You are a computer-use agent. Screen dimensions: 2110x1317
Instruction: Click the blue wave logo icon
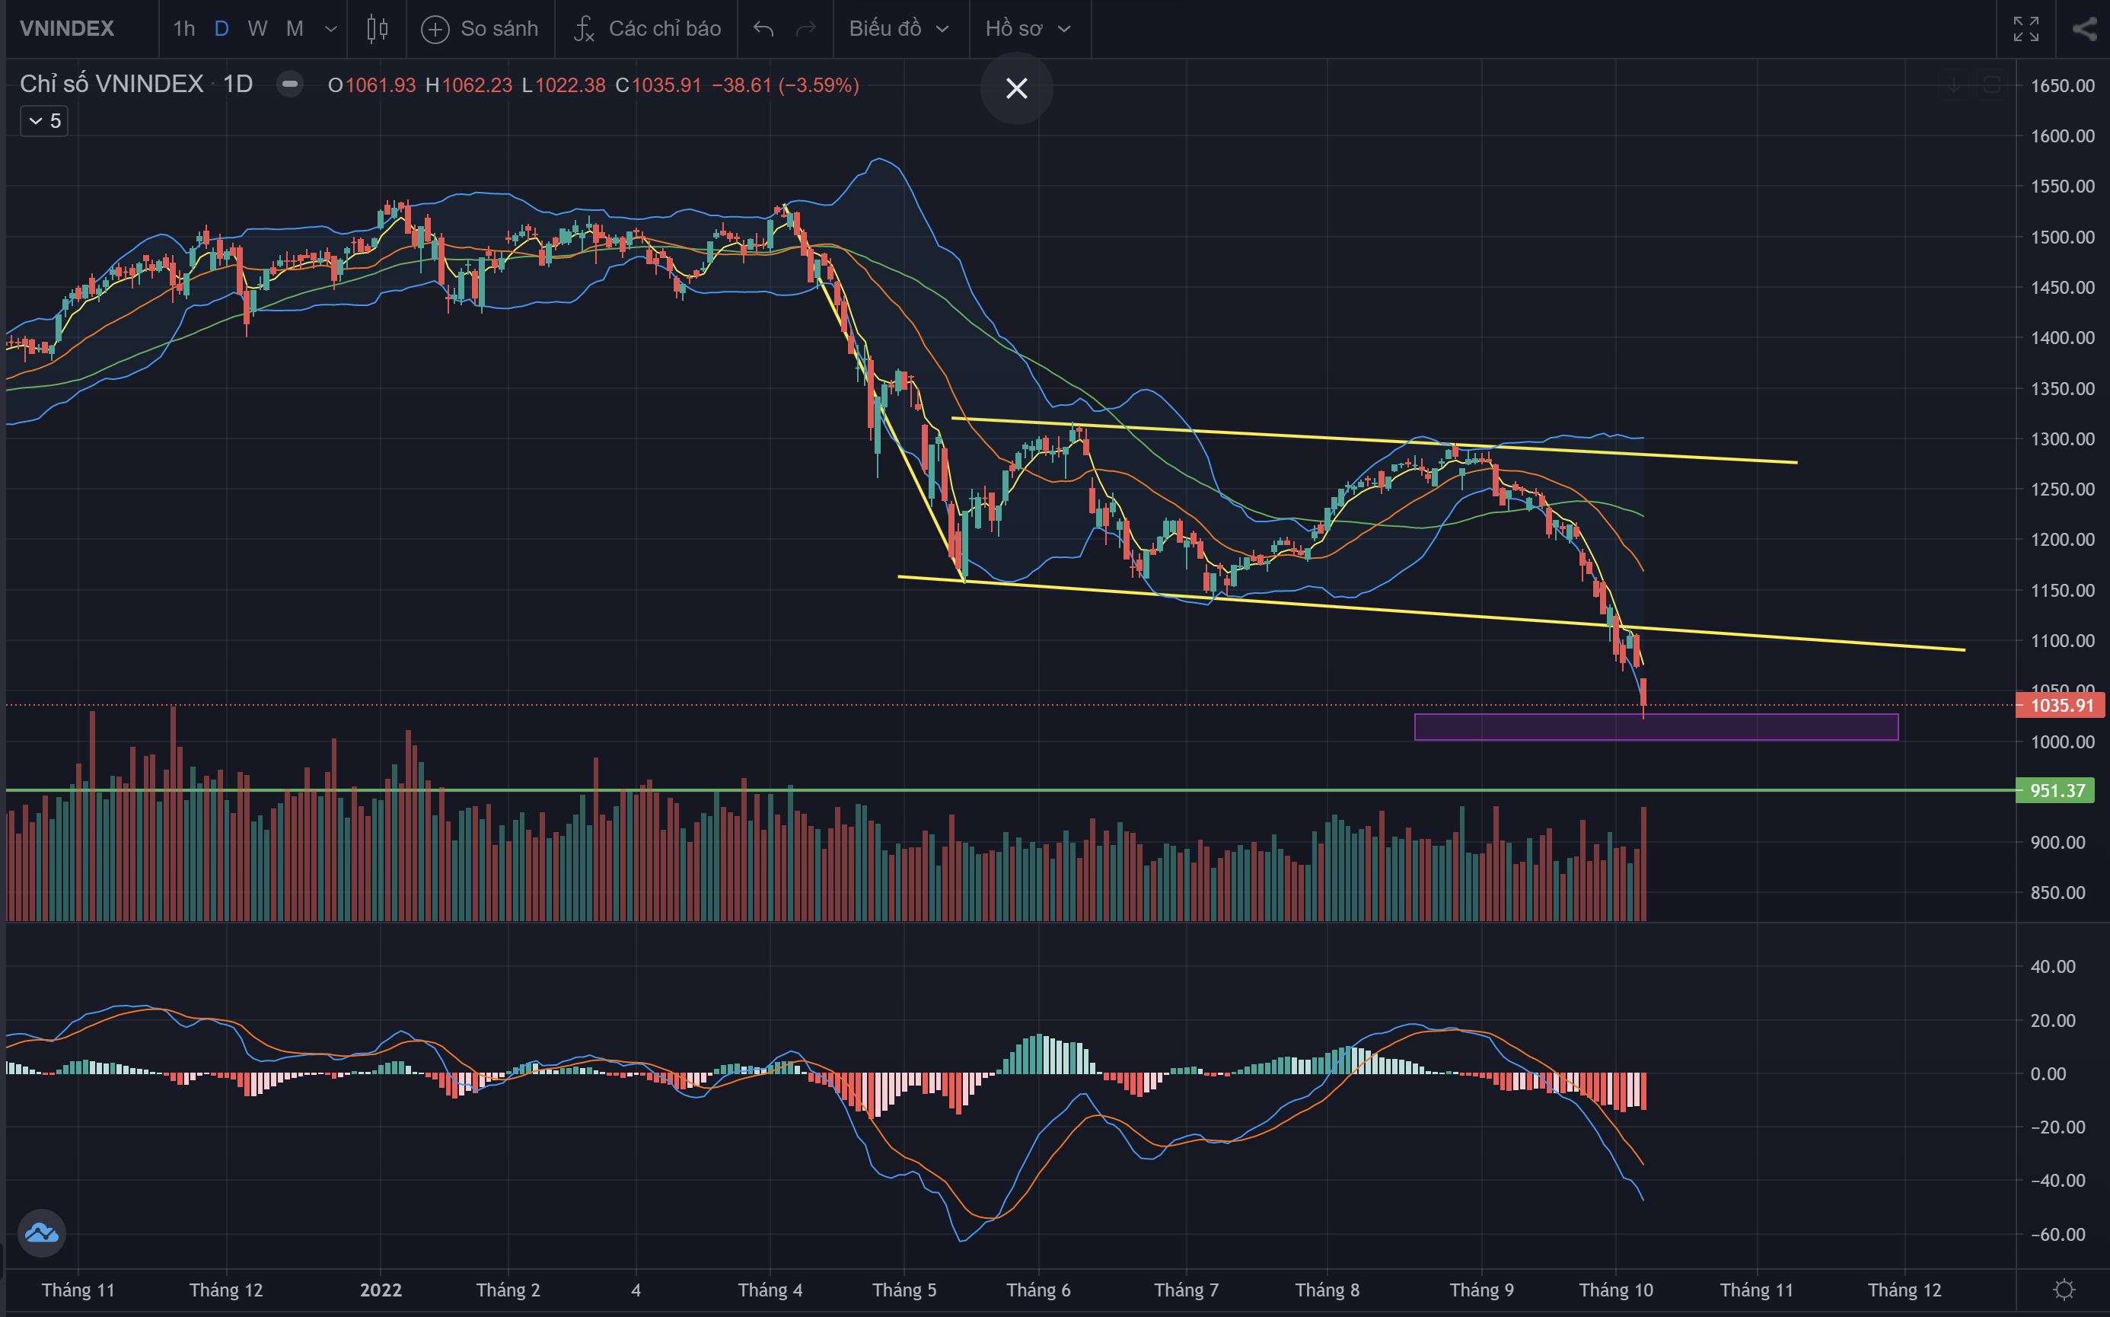[x=42, y=1232]
